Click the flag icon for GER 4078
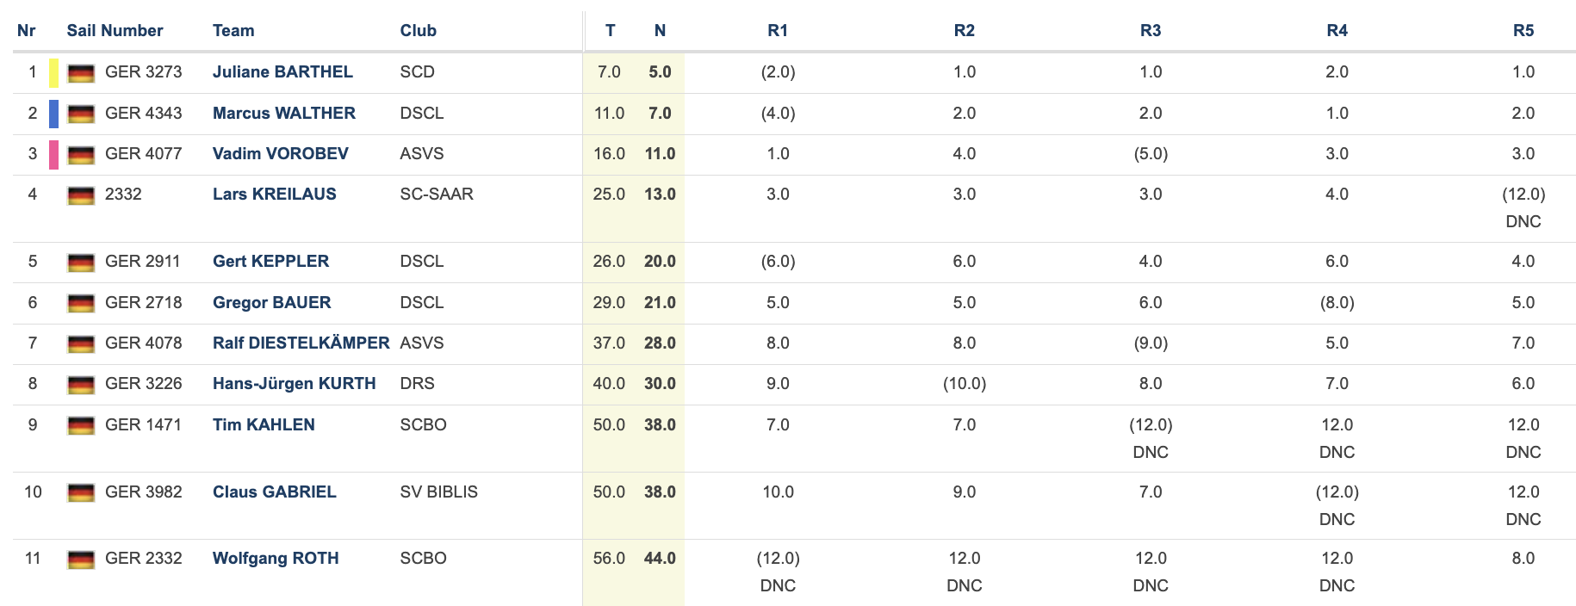The height and width of the screenshot is (606, 1576). click(81, 344)
